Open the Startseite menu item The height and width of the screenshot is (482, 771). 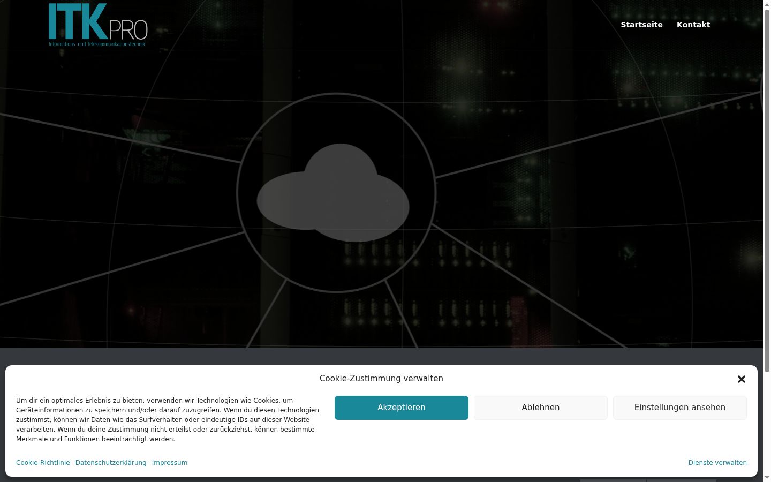tap(641, 25)
